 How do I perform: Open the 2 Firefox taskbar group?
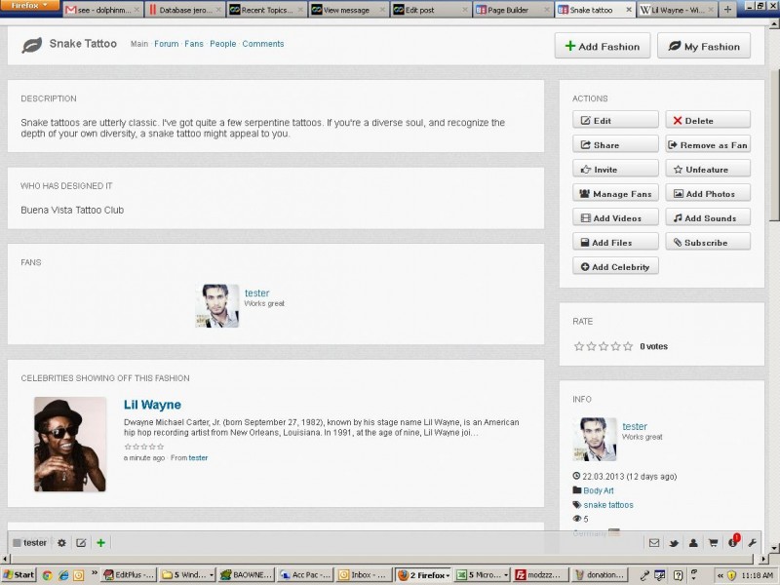423,575
